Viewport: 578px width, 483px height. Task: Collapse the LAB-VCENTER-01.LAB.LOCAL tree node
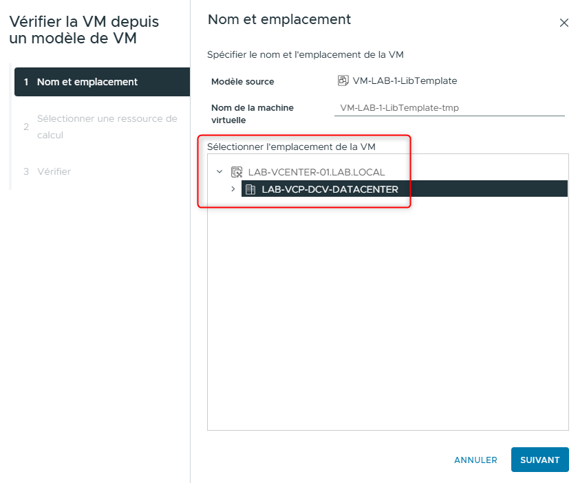220,172
